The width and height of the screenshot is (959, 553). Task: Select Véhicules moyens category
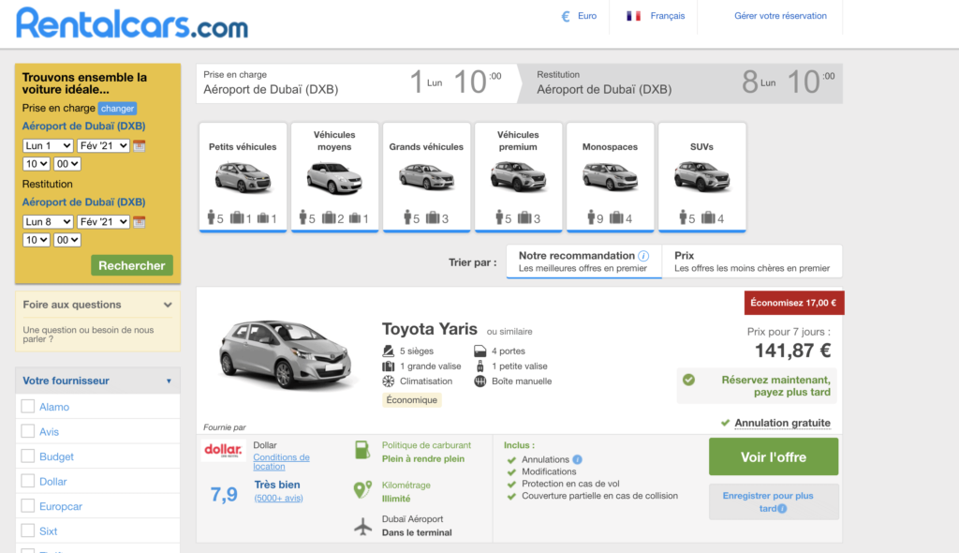pyautogui.click(x=334, y=177)
